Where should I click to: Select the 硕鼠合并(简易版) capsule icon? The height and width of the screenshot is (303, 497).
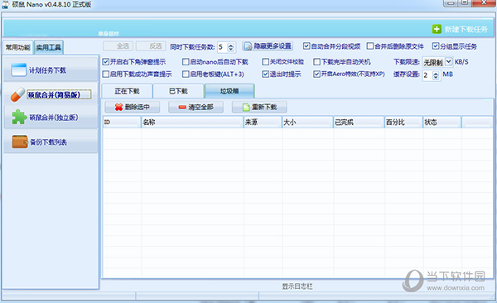click(x=17, y=94)
